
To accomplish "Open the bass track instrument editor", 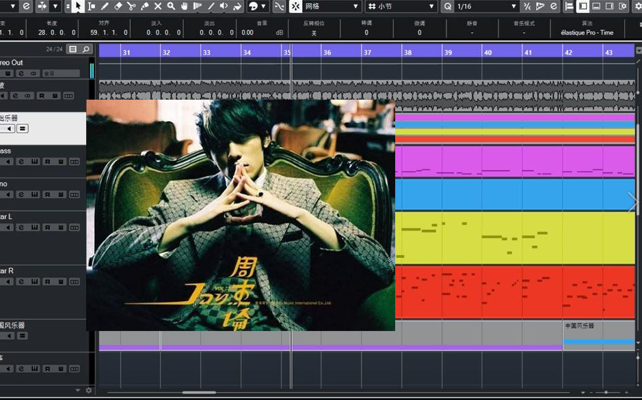I will (34, 162).
